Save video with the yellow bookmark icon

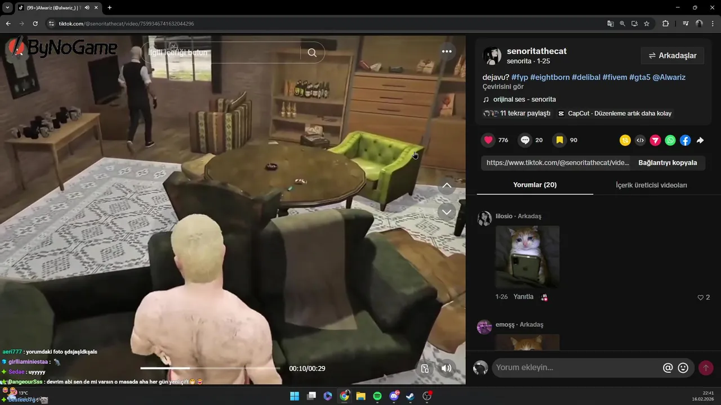559,140
